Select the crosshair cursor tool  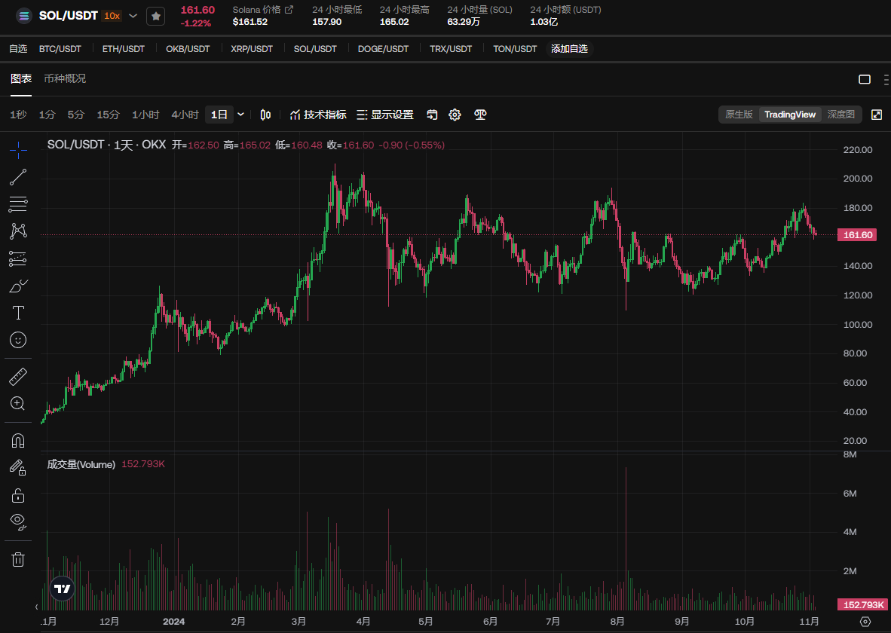[18, 150]
